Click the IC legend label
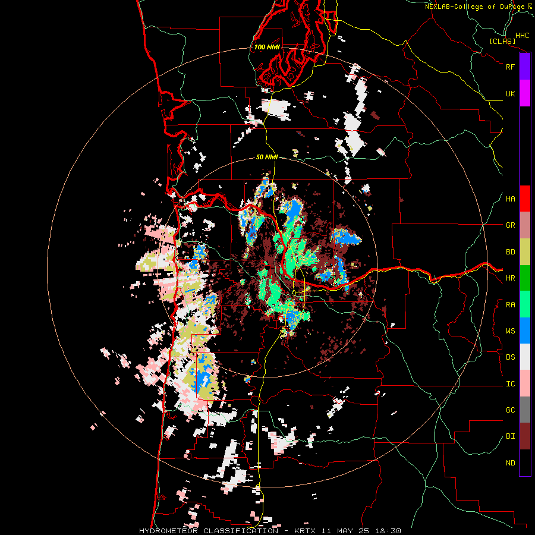535x535 pixels. coord(510,384)
